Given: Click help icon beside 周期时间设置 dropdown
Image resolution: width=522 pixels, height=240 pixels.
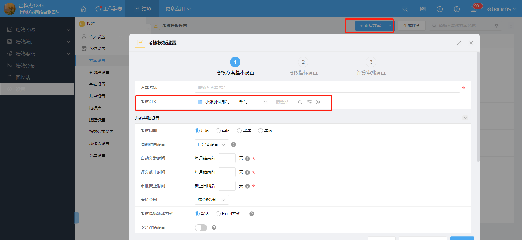Looking at the screenshot, I should click(234, 145).
